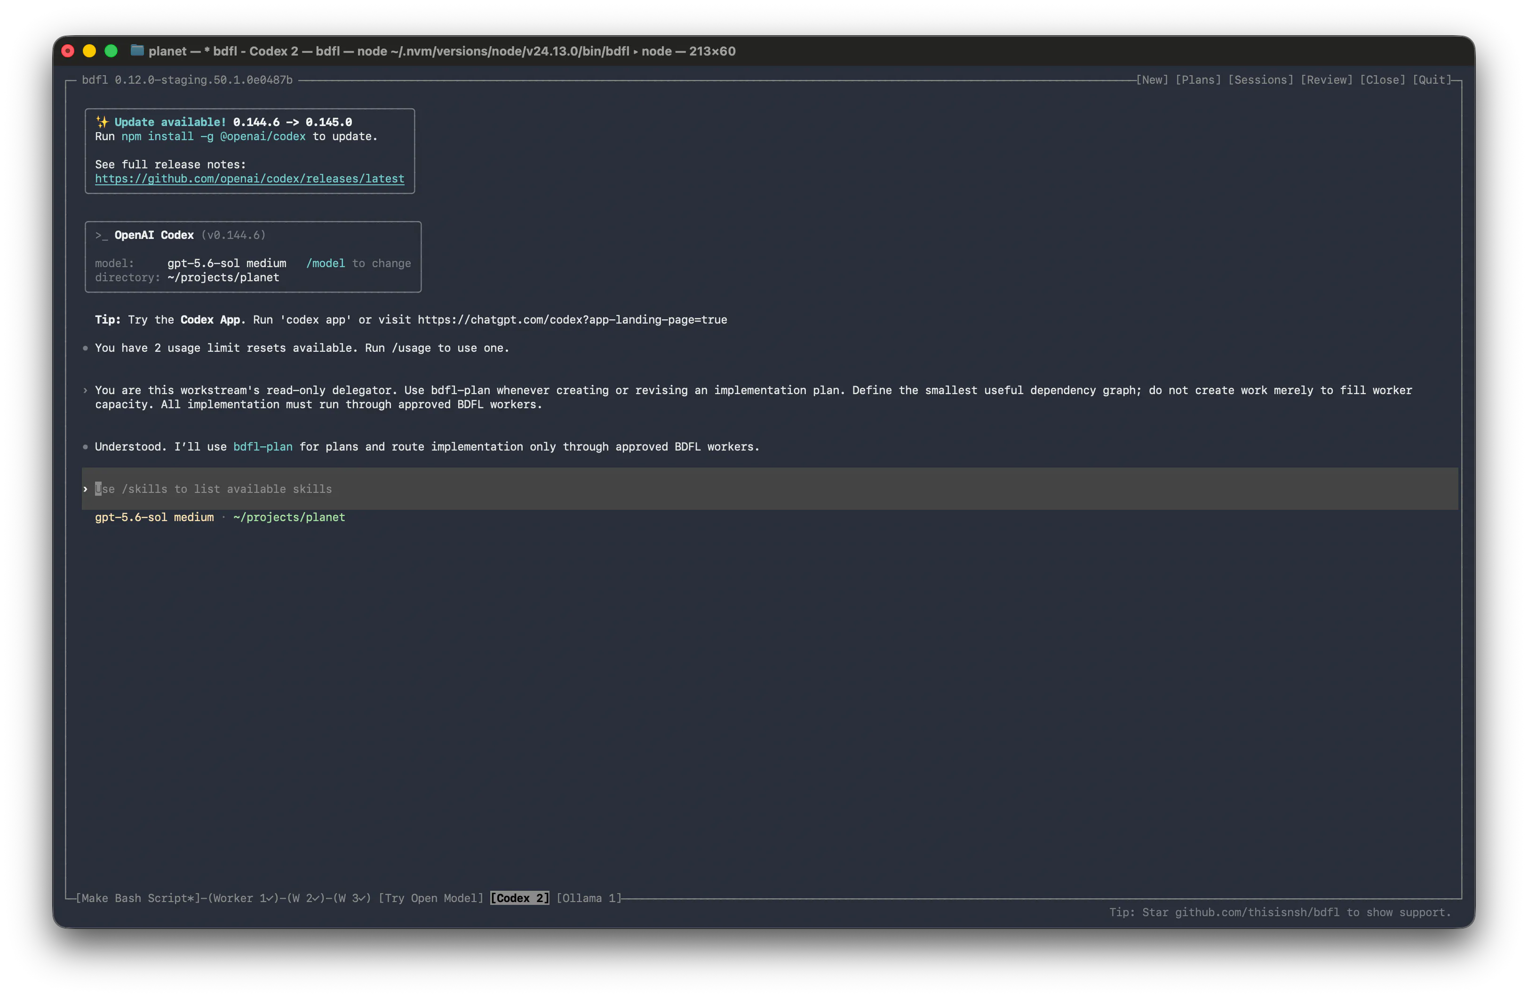This screenshot has height=998, width=1528.
Task: Click the OpenAI Codex title text
Action: pos(154,235)
